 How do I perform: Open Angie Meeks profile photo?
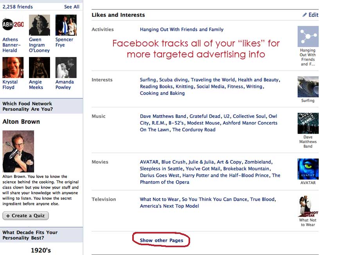(x=40, y=67)
